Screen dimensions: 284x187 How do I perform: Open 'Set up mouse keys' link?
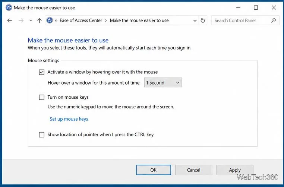point(69,119)
